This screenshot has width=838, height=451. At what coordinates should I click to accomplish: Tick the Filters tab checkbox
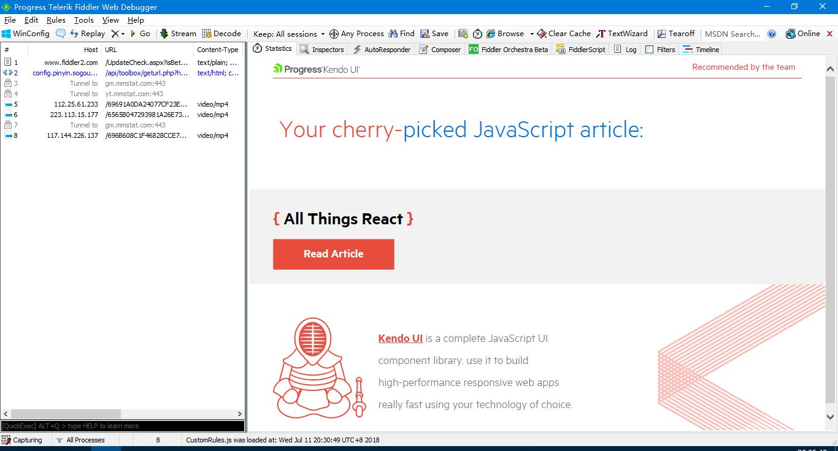click(x=649, y=50)
